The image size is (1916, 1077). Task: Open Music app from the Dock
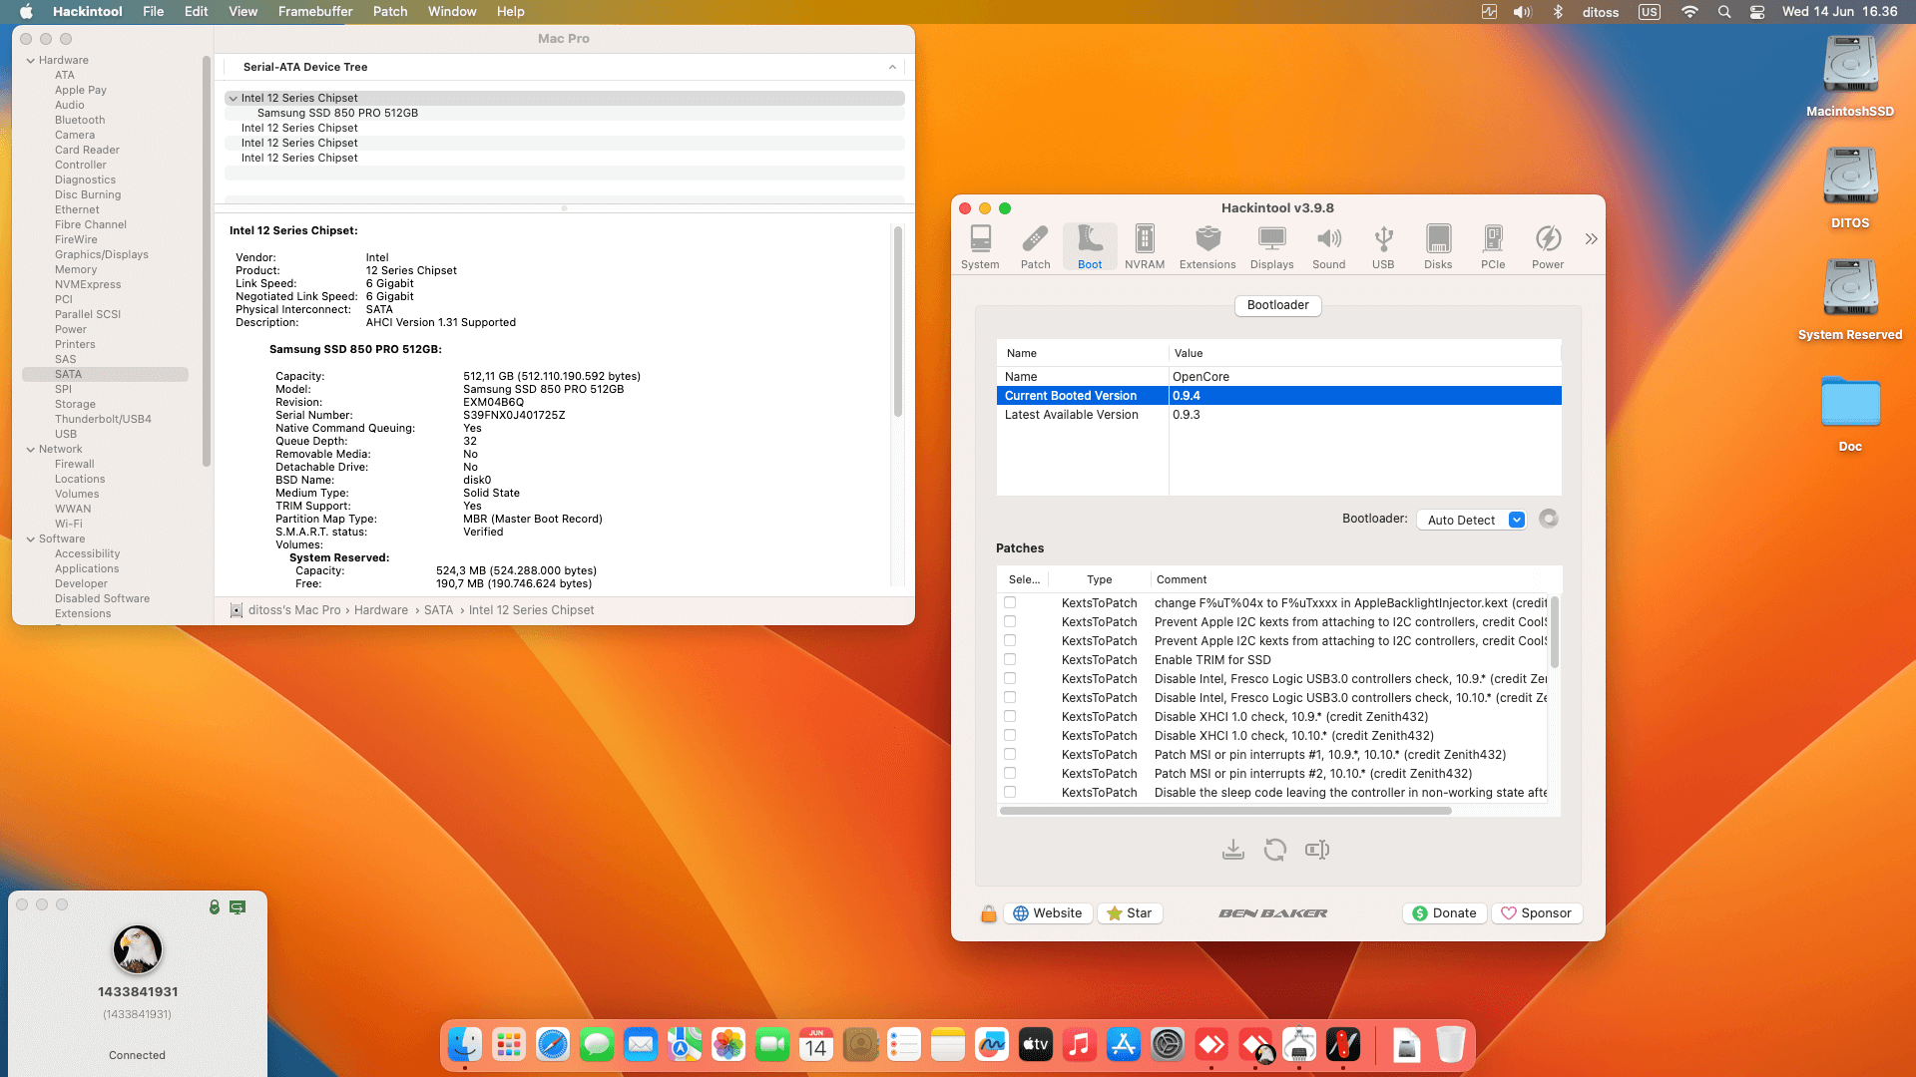(1080, 1045)
